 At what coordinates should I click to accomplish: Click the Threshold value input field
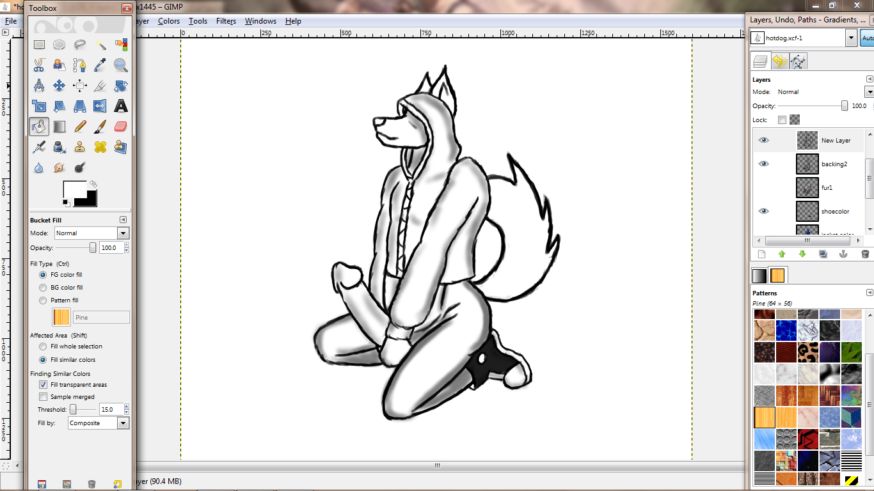click(x=110, y=409)
